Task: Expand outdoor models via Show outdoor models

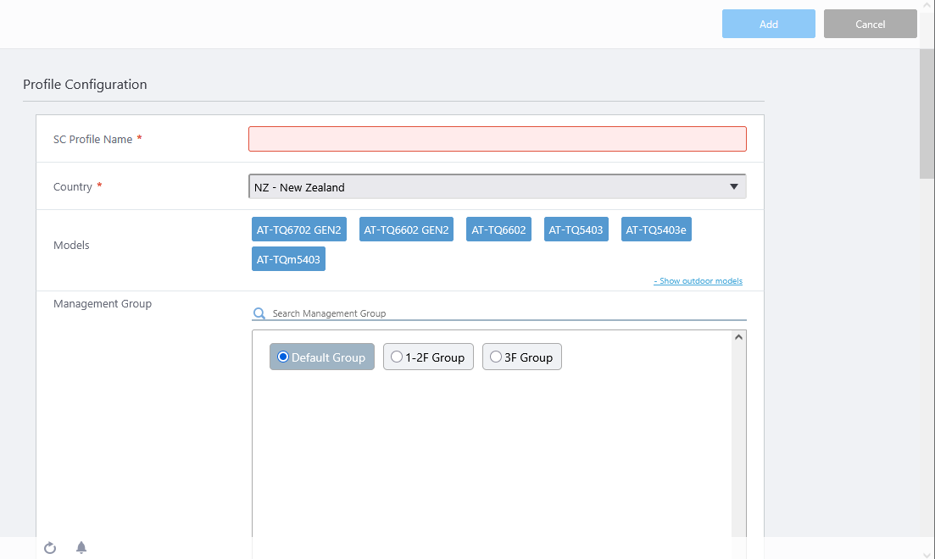Action: (x=698, y=281)
